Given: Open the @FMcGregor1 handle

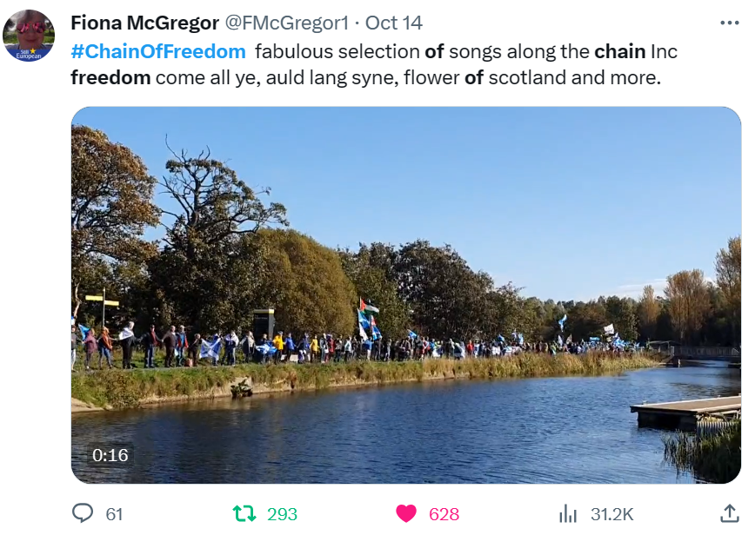Looking at the screenshot, I should point(287,23).
